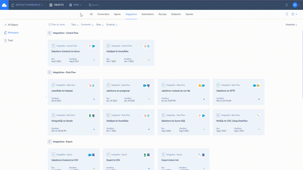Switch to the Connections tab

pyautogui.click(x=103, y=14)
